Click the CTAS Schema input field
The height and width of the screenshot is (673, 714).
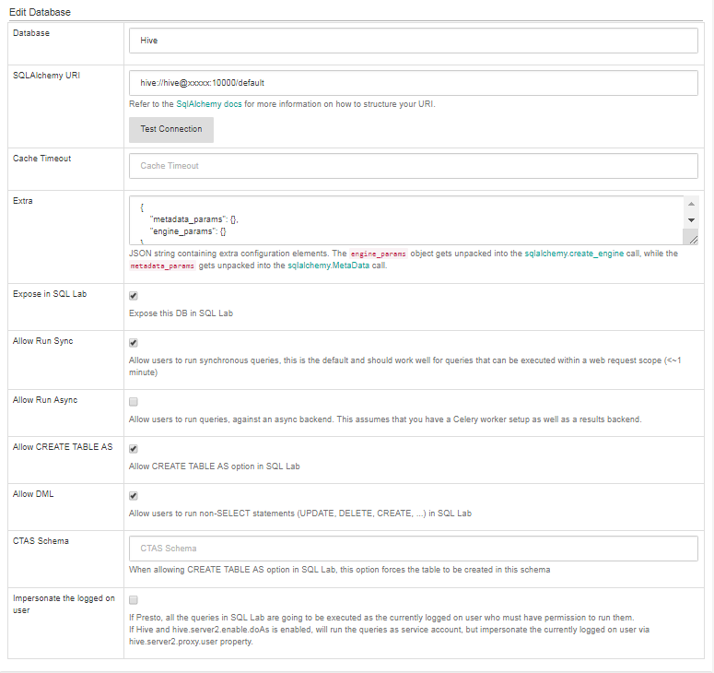pyautogui.click(x=413, y=549)
